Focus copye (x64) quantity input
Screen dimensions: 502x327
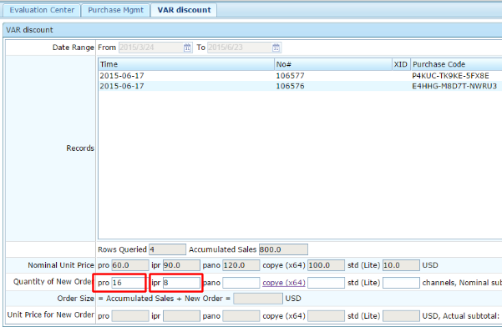pos(327,283)
